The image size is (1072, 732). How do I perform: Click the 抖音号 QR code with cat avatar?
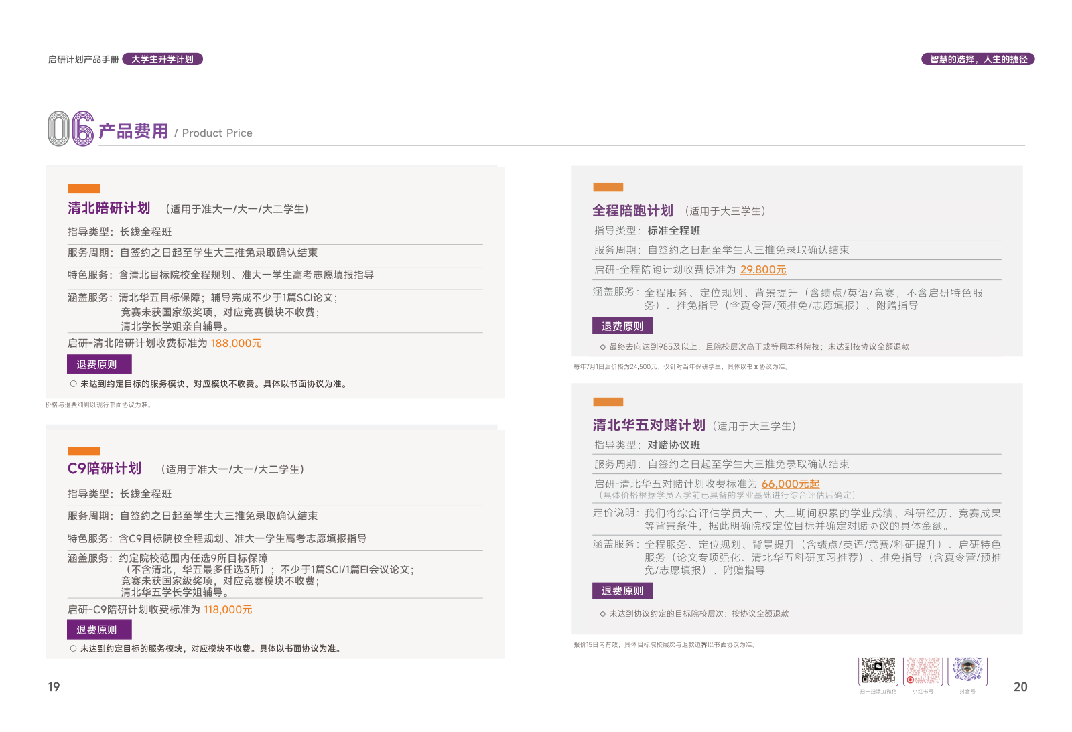tap(967, 671)
